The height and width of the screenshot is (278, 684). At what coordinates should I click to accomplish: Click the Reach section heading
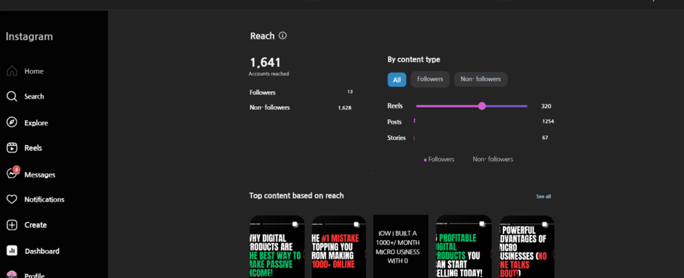pos(262,36)
